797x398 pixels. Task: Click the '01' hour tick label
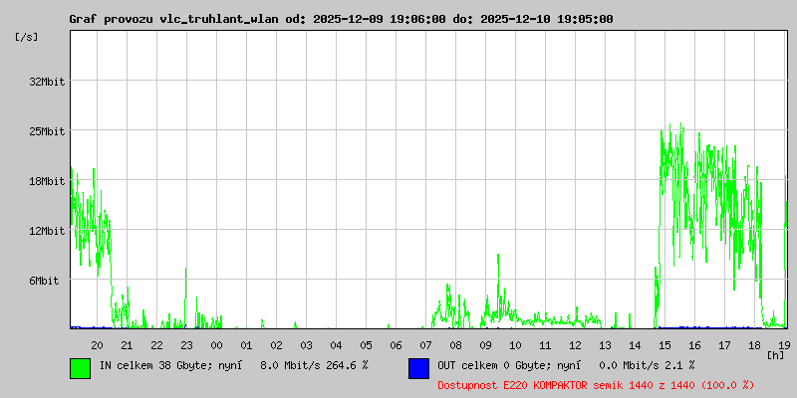246,345
